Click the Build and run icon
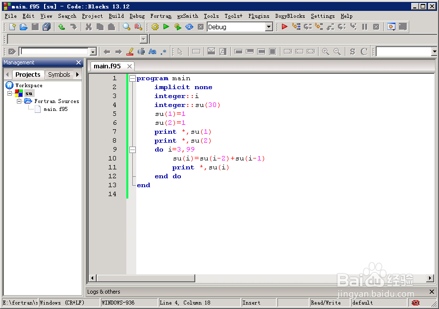The width and height of the screenshot is (439, 309). coord(178,27)
